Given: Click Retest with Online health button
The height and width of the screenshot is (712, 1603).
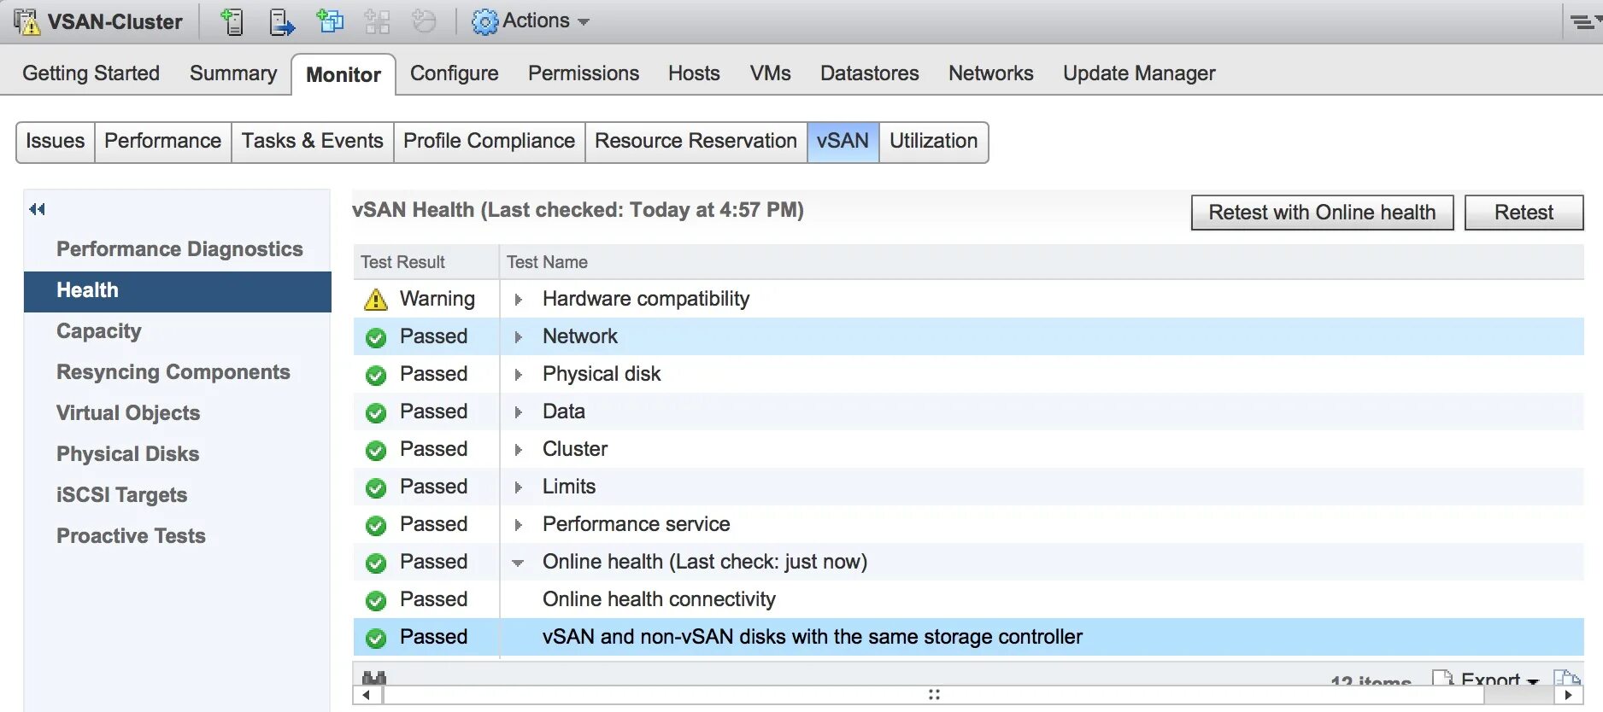Looking at the screenshot, I should point(1323,213).
